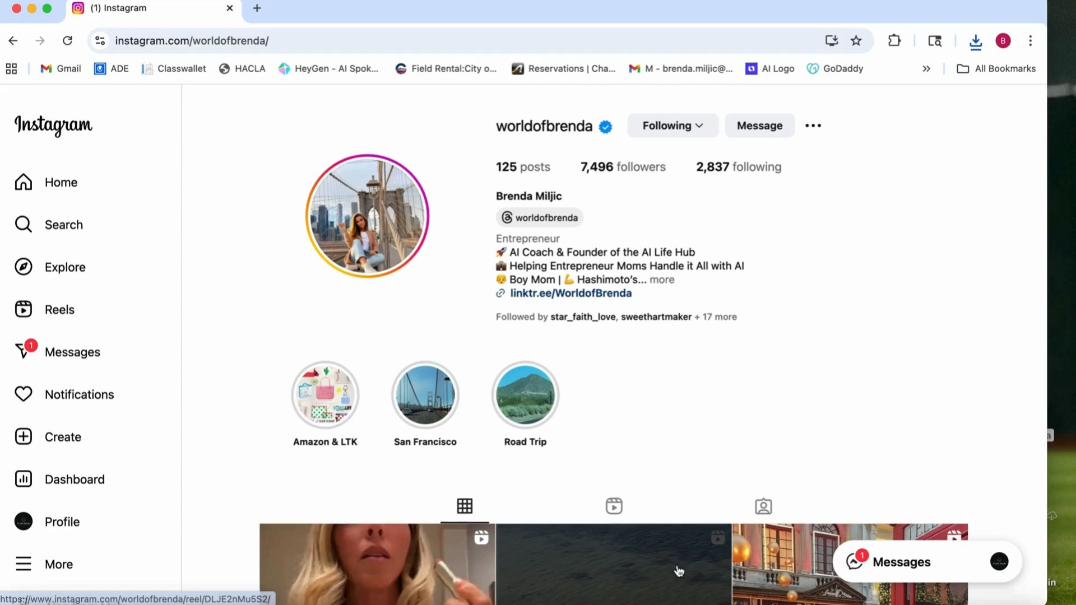Open the three-dot options next to Message
Image resolution: width=1076 pixels, height=605 pixels.
tap(813, 125)
